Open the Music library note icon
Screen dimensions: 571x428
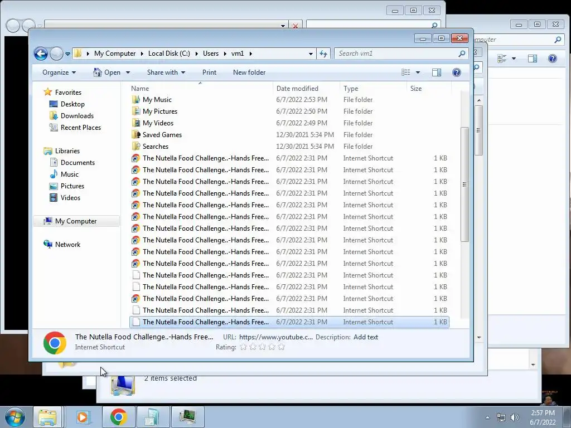(x=54, y=174)
